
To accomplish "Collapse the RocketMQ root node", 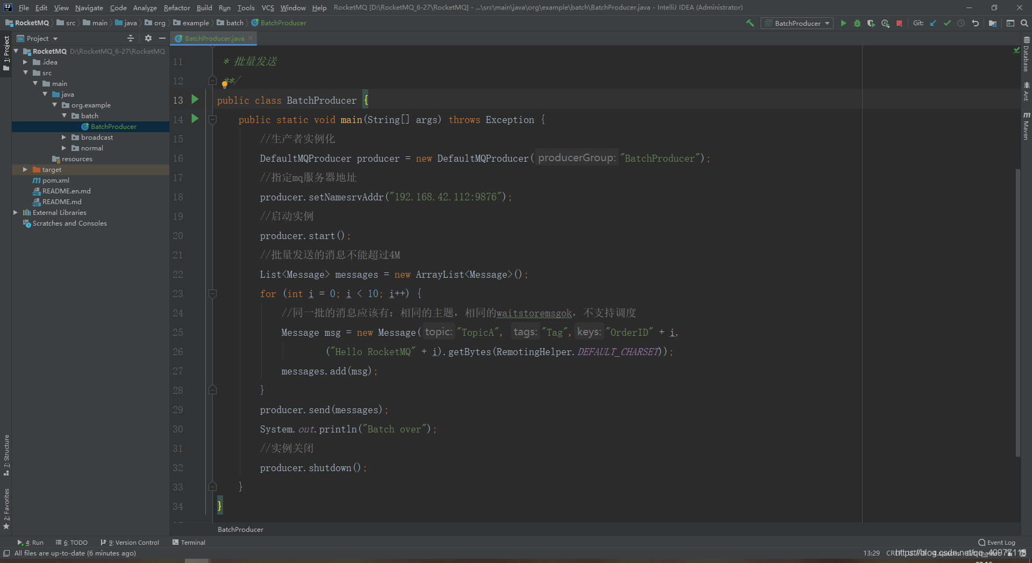I will tap(16, 51).
